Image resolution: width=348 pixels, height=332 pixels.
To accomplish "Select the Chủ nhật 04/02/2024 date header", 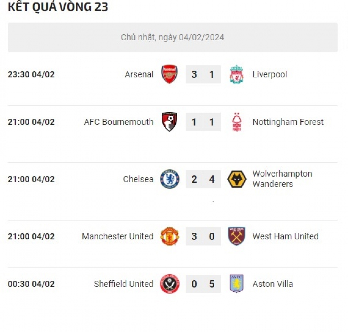I will point(173,37).
